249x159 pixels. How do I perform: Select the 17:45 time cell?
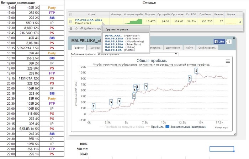coord(8,33)
